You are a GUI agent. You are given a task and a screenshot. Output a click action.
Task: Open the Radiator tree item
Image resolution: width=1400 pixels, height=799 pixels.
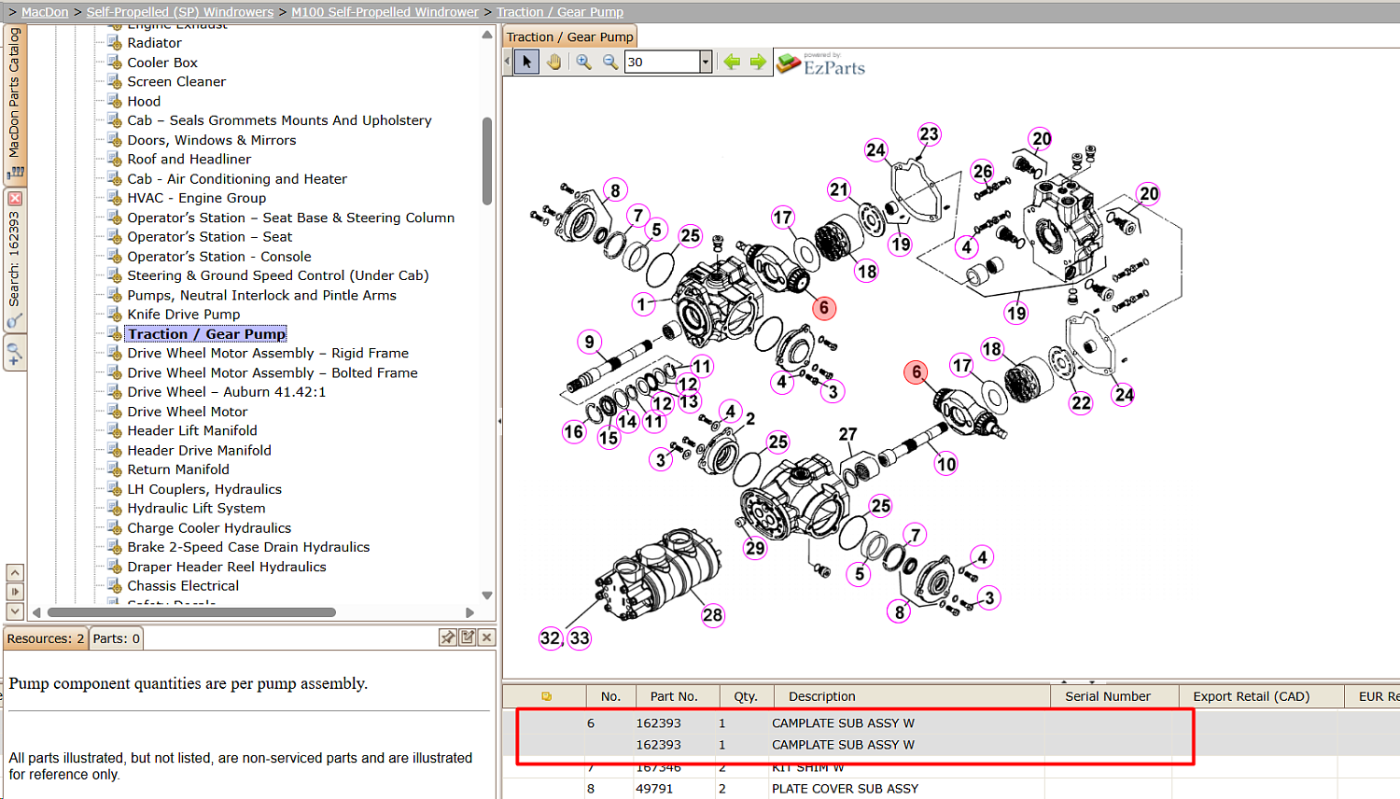coord(155,43)
